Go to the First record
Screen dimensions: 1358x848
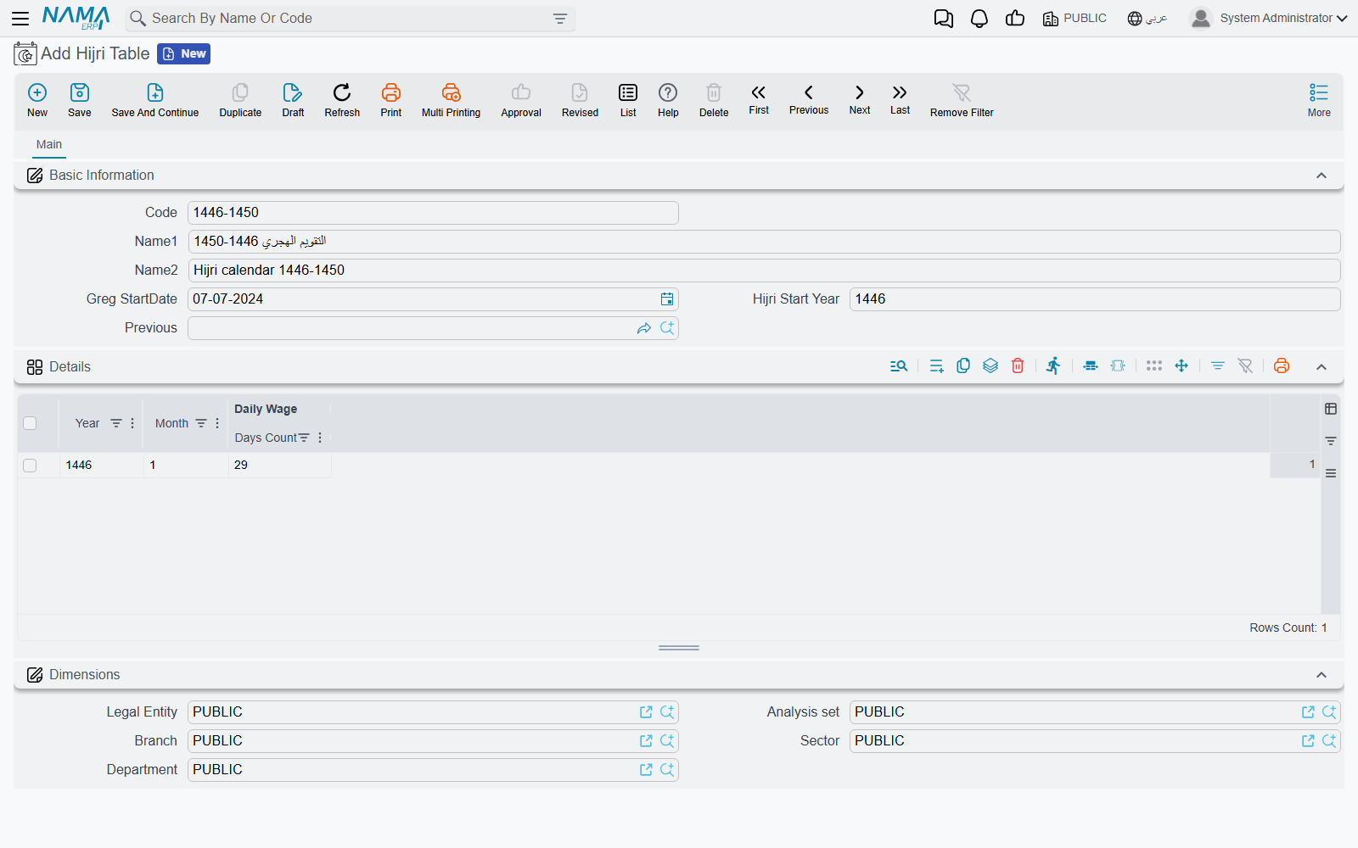coord(759,99)
